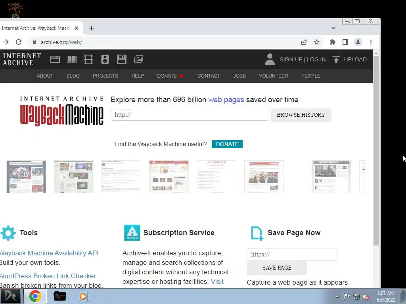Open the media player taskbar icon
The height and width of the screenshot is (304, 406).
click(84, 296)
